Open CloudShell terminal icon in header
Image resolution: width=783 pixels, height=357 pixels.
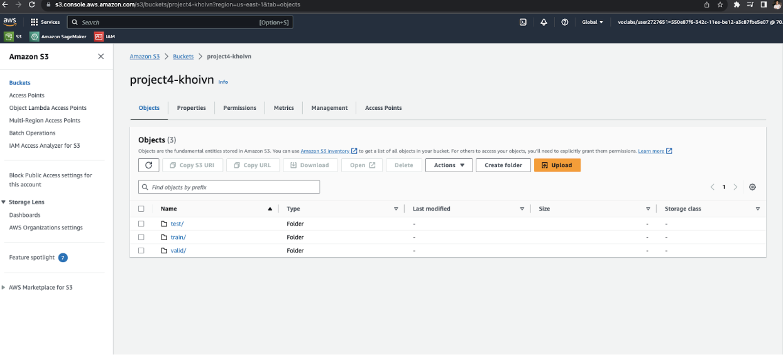pos(523,22)
